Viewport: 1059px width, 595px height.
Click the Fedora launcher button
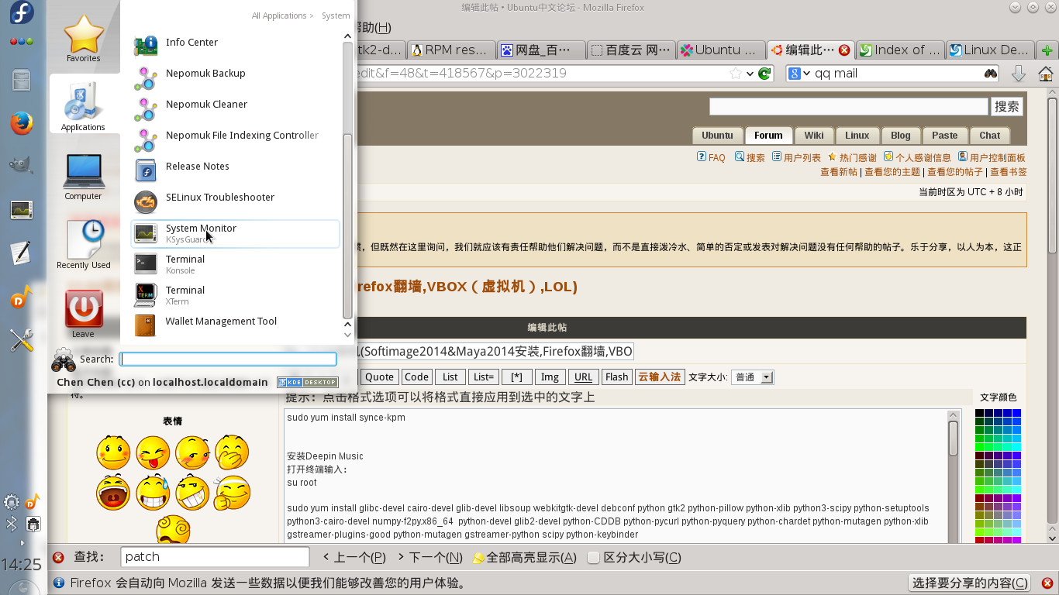tap(22, 14)
